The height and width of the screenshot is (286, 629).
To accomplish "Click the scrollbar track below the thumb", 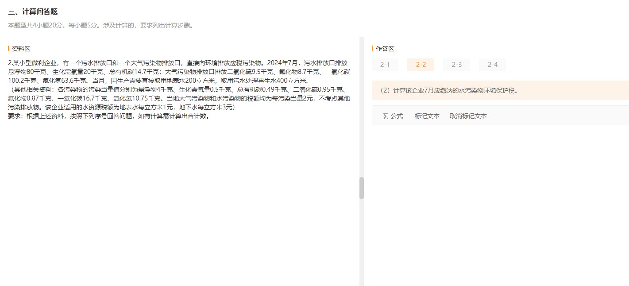I will click(x=362, y=243).
